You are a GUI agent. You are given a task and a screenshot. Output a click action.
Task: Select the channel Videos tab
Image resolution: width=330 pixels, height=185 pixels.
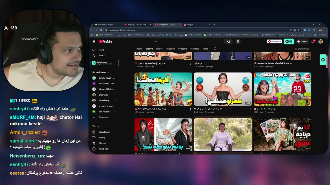149,49
